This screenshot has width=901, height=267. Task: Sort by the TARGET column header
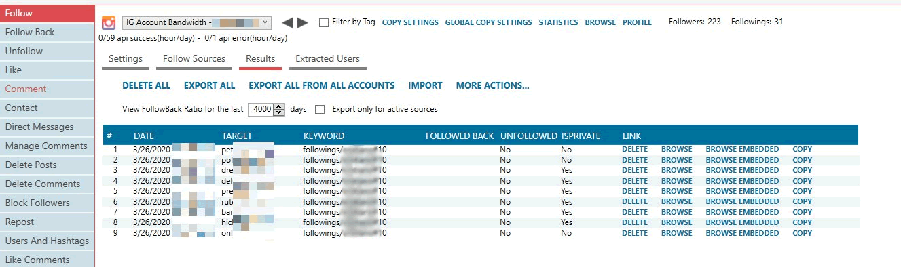[x=237, y=136]
